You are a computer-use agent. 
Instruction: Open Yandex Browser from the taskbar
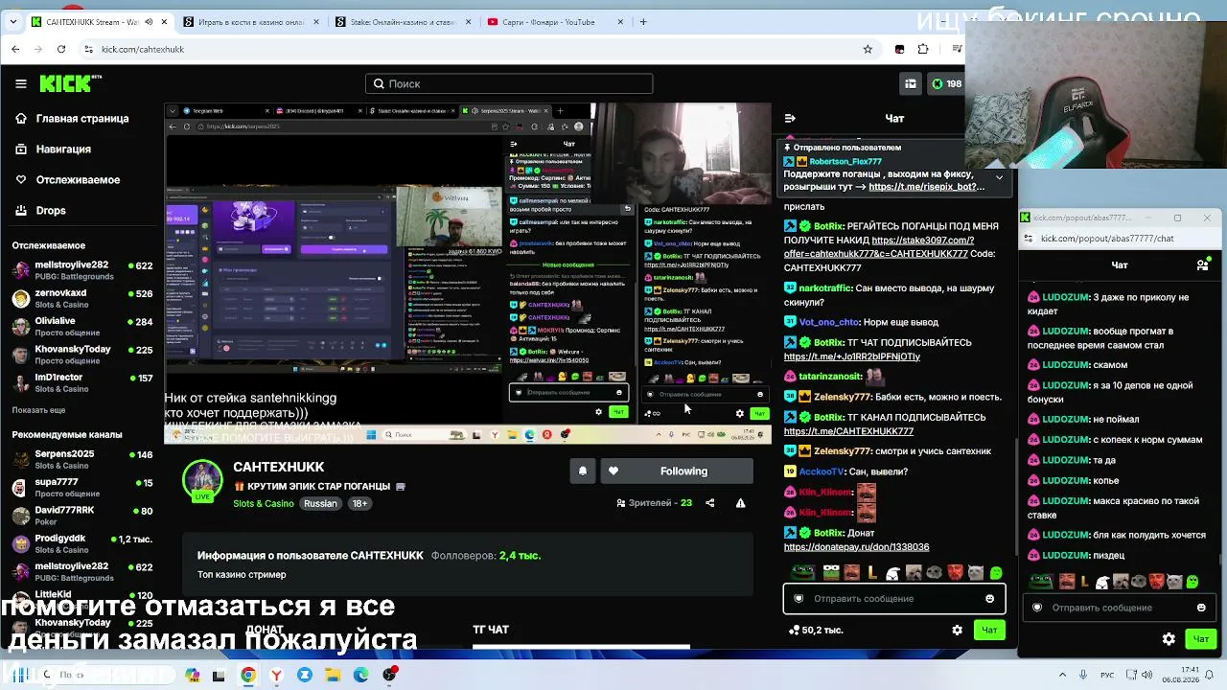pos(276,675)
